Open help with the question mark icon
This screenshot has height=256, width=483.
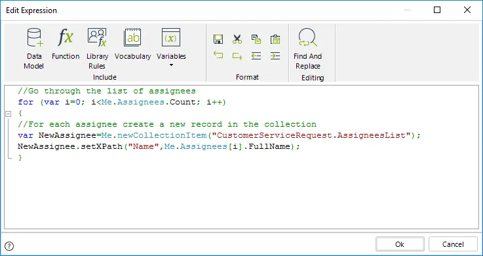click(x=10, y=246)
